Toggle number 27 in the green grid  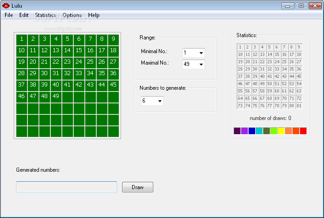113,63
